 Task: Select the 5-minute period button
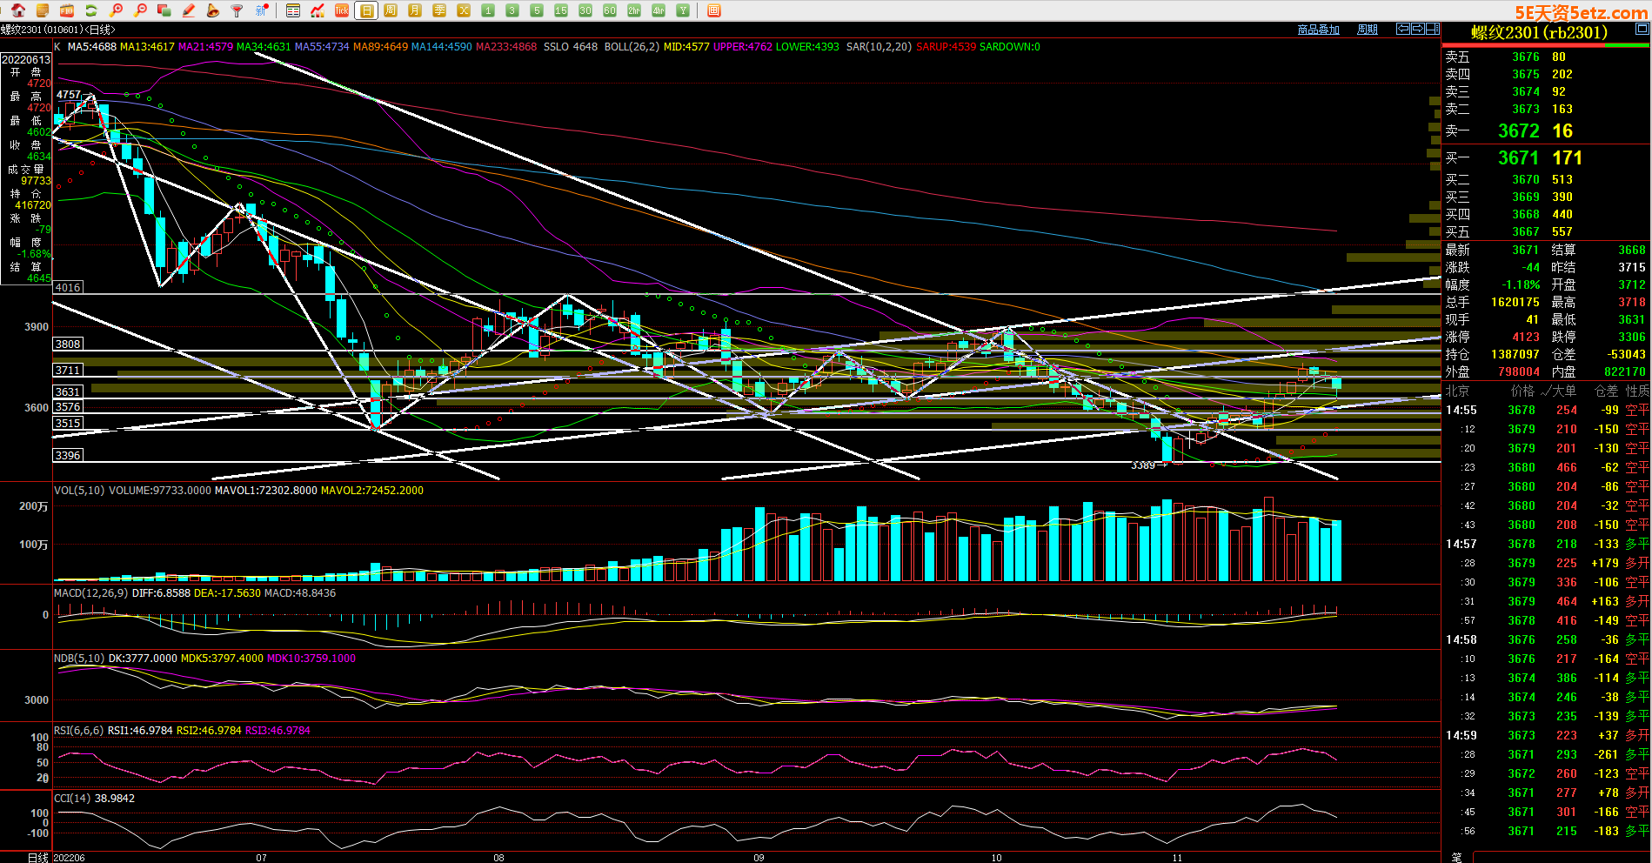[x=537, y=10]
